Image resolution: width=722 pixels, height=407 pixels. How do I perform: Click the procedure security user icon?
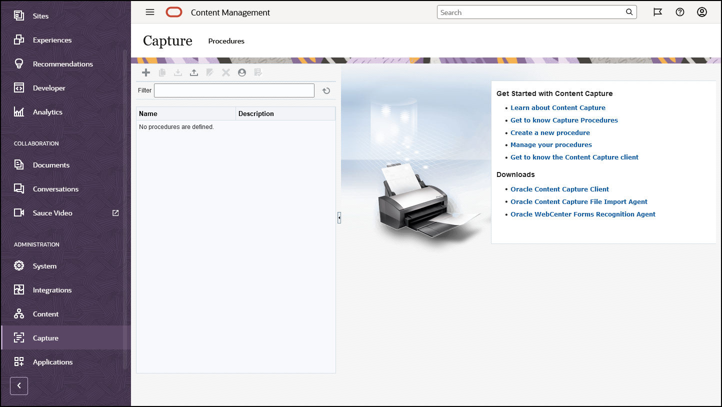pyautogui.click(x=242, y=72)
